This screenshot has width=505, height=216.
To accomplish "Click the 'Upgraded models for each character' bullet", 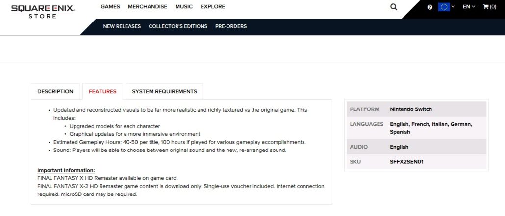I will (x=115, y=126).
